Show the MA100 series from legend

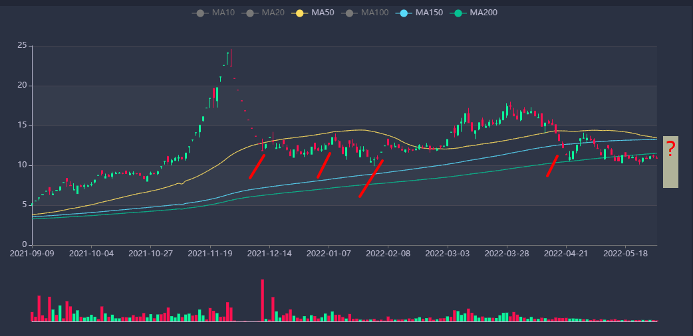pos(365,13)
